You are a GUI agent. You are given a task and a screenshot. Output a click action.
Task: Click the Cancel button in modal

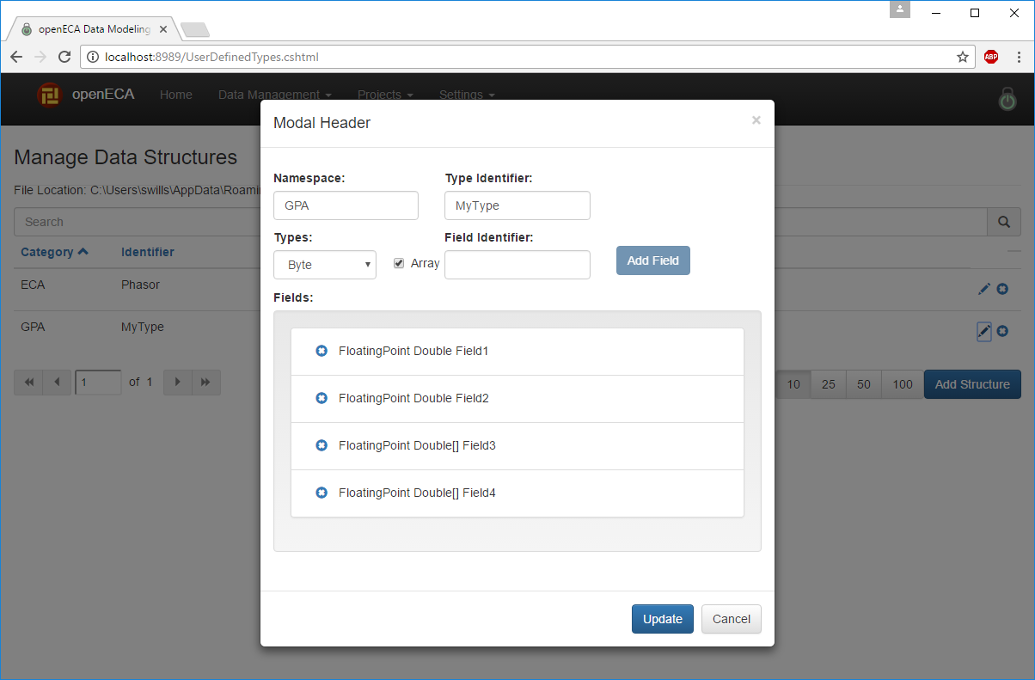pos(731,619)
